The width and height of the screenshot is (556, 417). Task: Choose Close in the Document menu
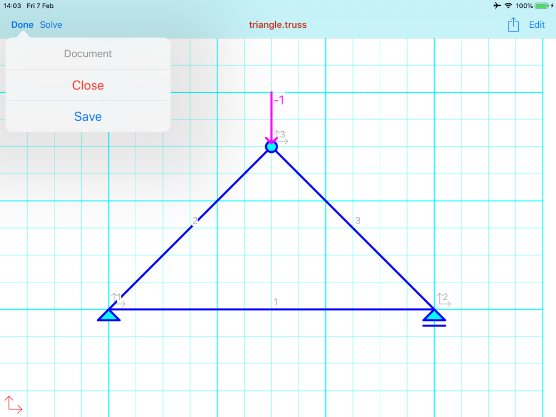(x=88, y=86)
